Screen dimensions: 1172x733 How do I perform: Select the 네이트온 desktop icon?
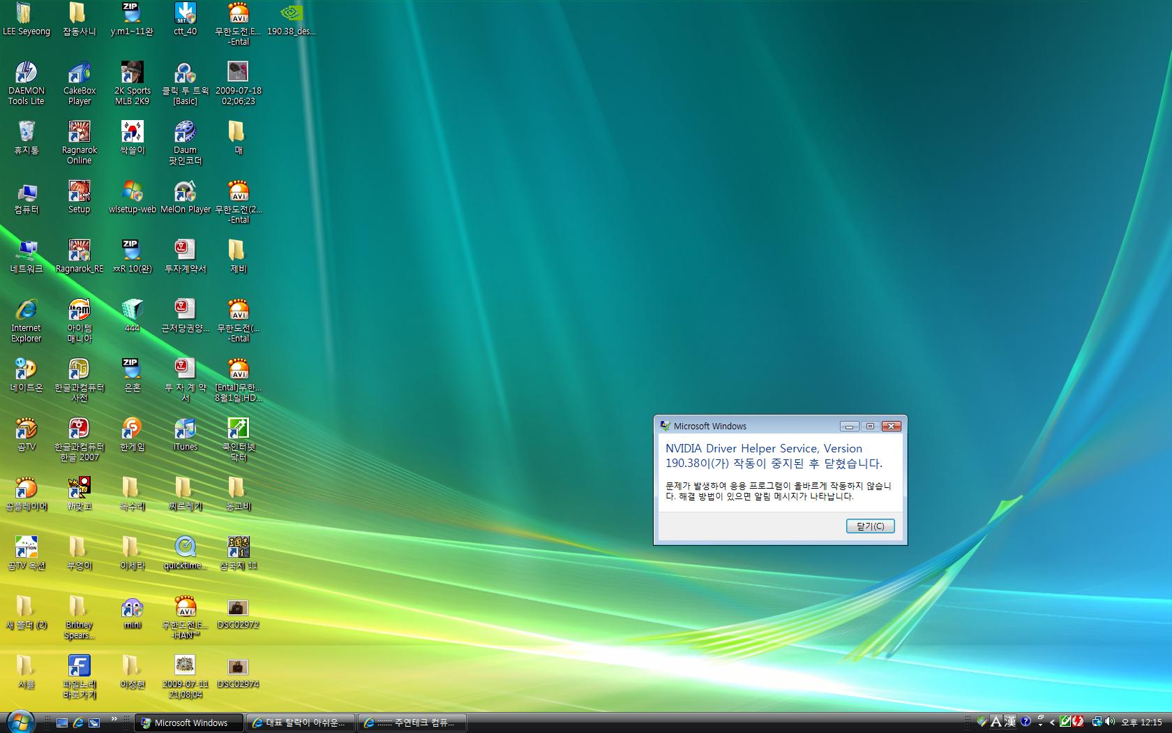coord(27,375)
